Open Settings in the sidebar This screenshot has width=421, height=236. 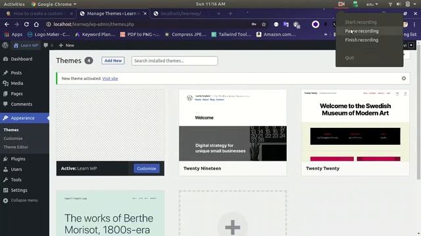(19, 190)
